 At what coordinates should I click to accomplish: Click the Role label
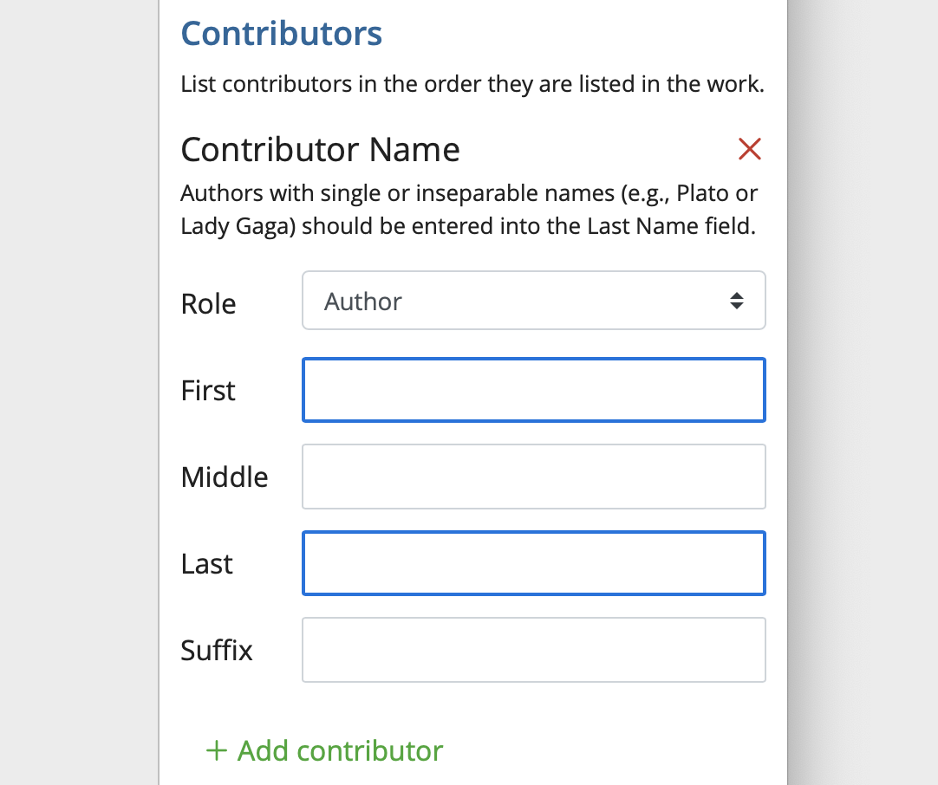click(x=208, y=304)
